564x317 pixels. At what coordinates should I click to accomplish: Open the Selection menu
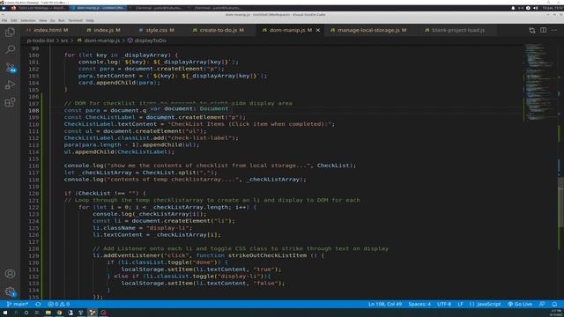(x=28, y=20)
